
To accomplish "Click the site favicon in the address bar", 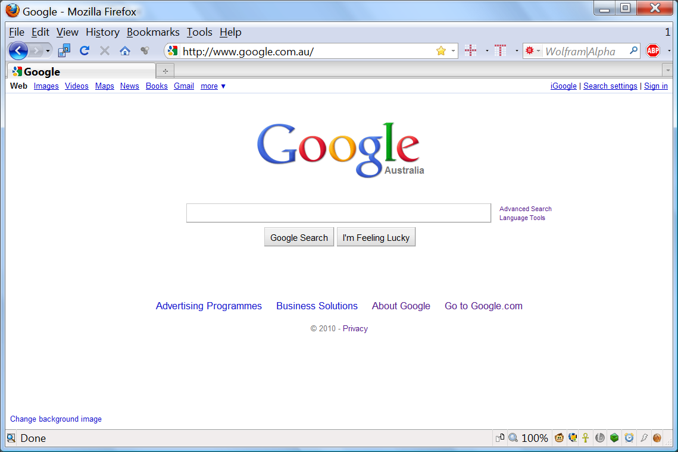I will 173,51.
